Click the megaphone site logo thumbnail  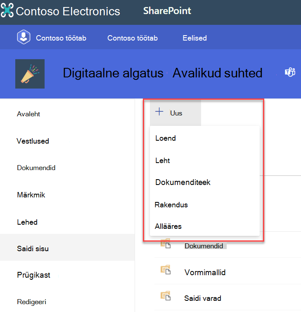coord(30,74)
